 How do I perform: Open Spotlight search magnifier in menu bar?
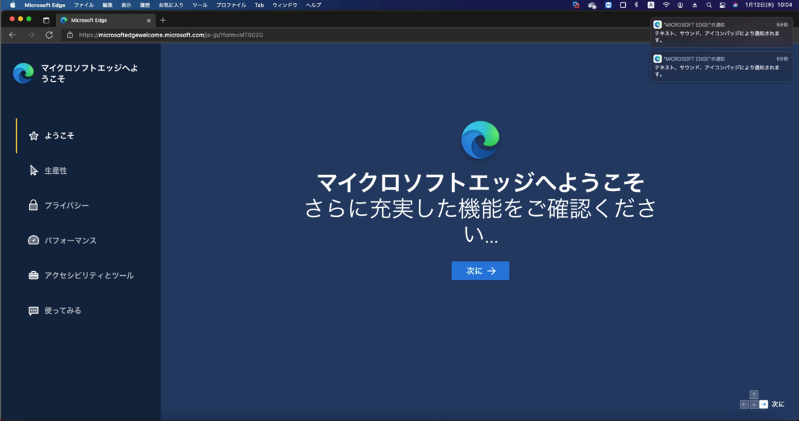(709, 5)
